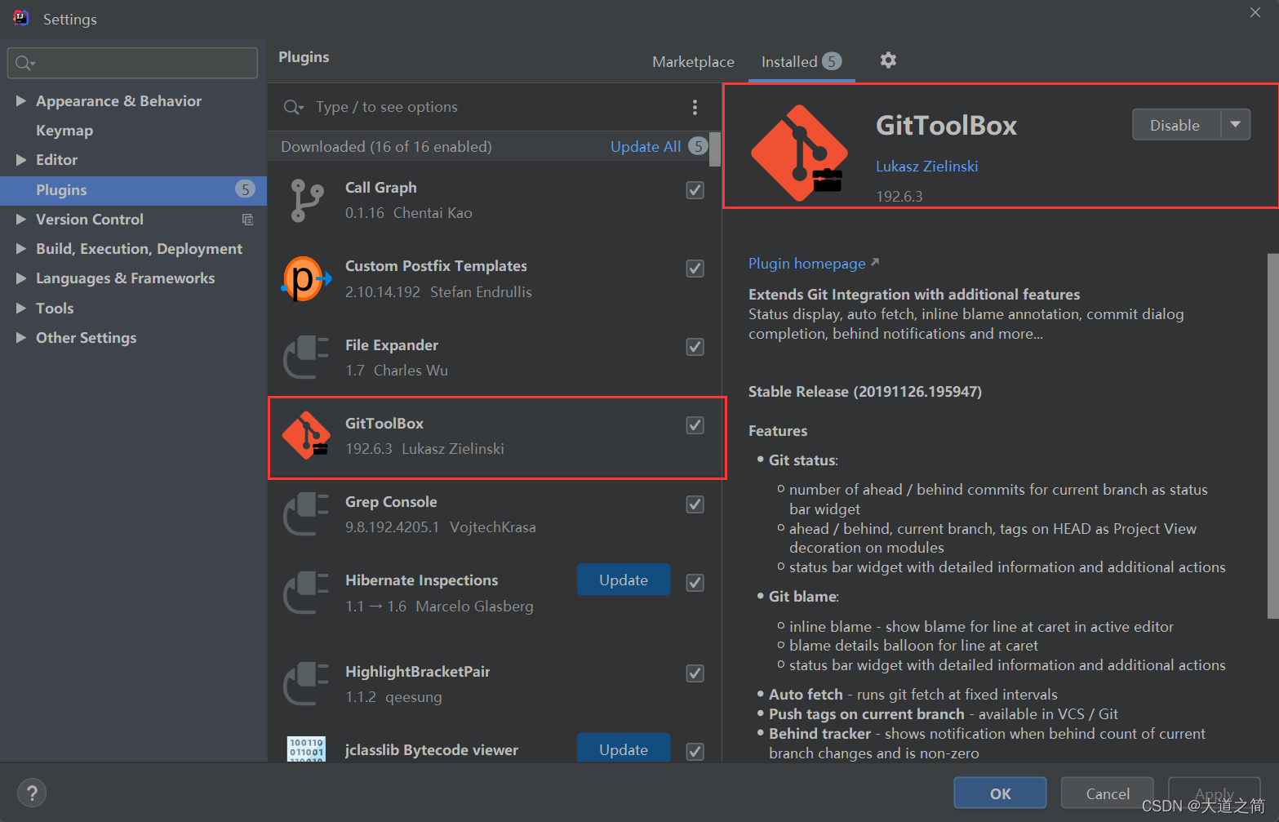1279x822 pixels.
Task: Update the Hibernate Inspections plugin
Action: pyautogui.click(x=624, y=580)
